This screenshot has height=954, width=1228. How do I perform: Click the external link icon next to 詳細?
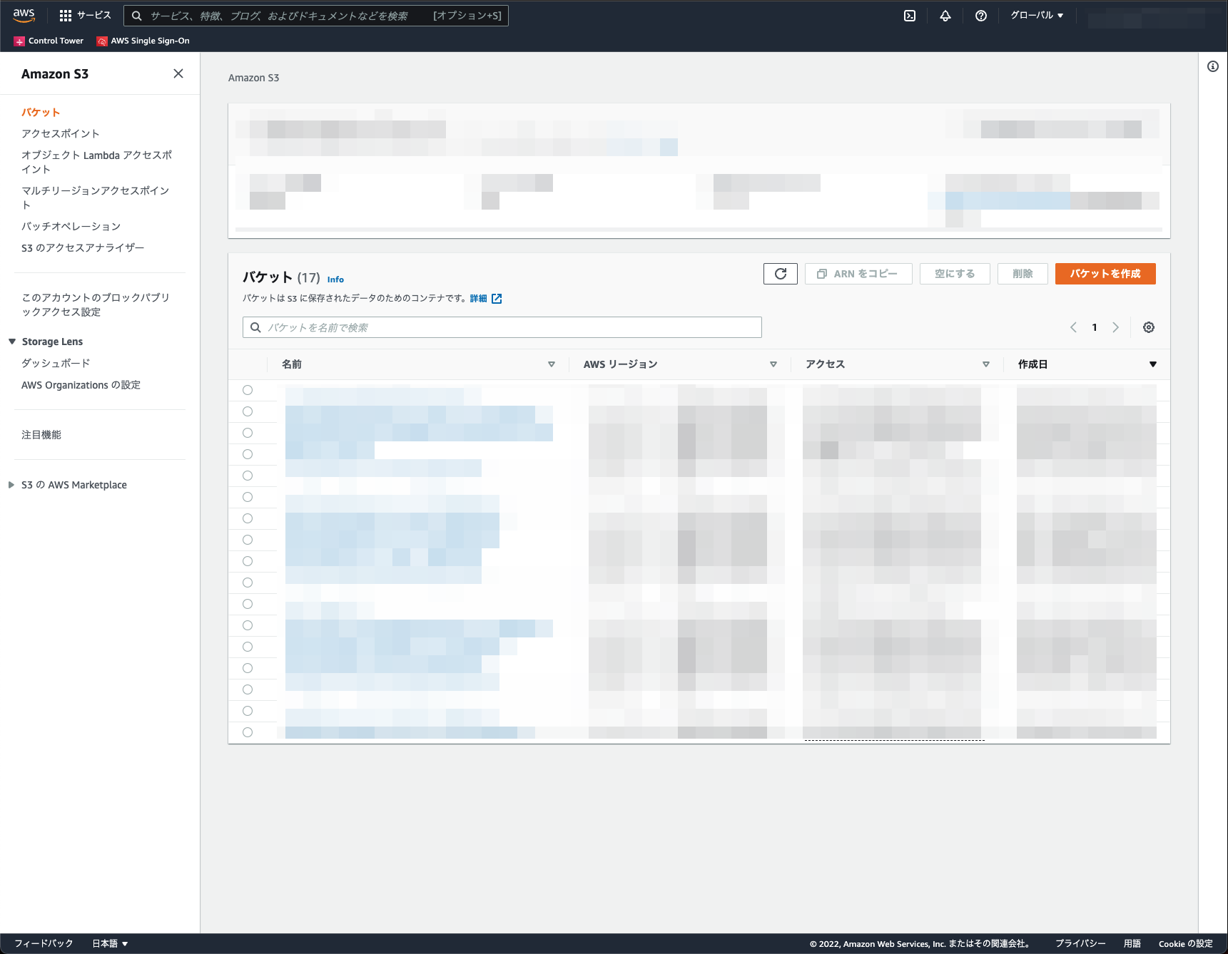497,299
